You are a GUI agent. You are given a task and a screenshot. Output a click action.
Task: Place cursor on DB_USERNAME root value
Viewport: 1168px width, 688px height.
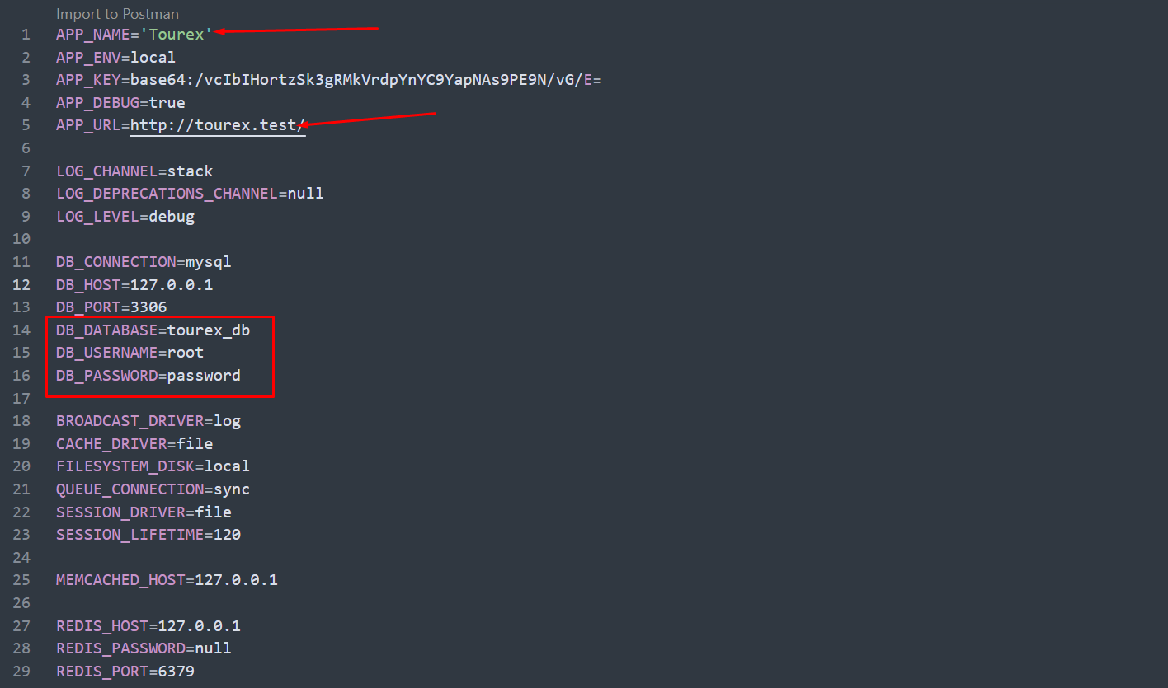click(x=185, y=353)
